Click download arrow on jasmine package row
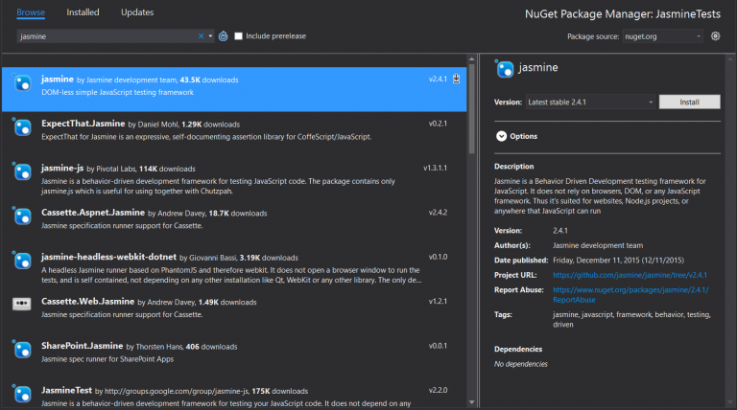This screenshot has width=737, height=410. coord(456,79)
